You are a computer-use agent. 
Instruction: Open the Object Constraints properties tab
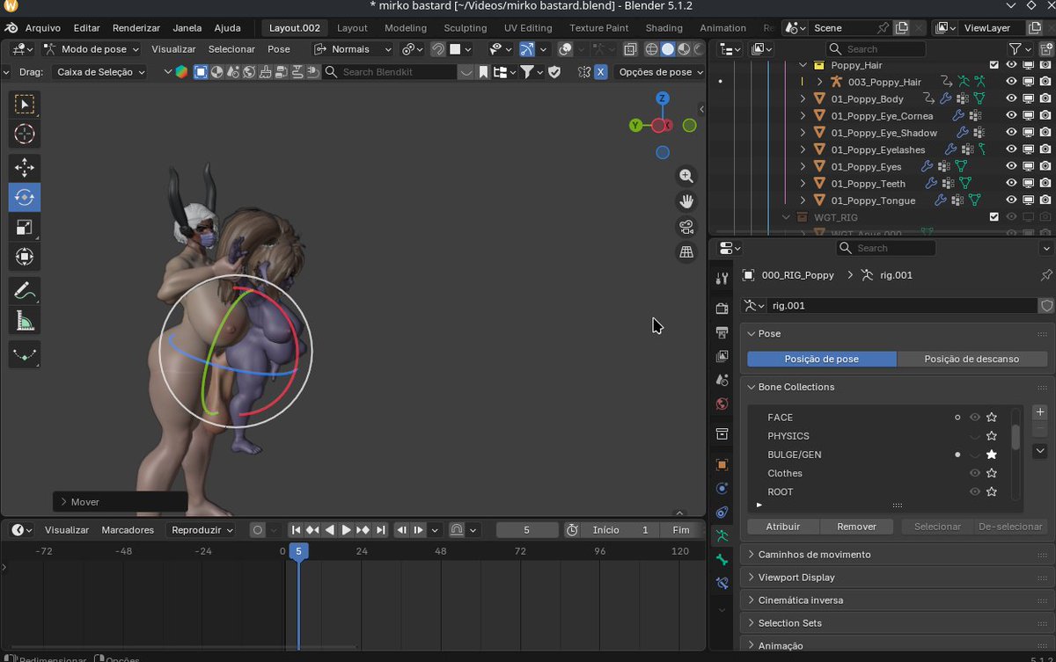coord(722,512)
